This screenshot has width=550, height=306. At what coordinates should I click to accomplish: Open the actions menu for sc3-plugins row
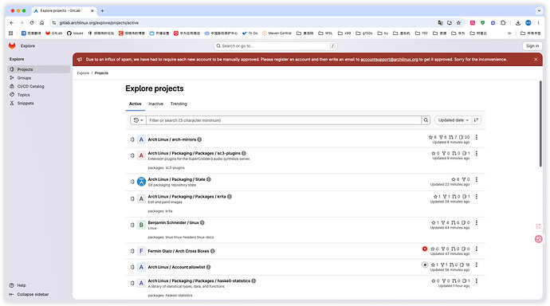477,153
